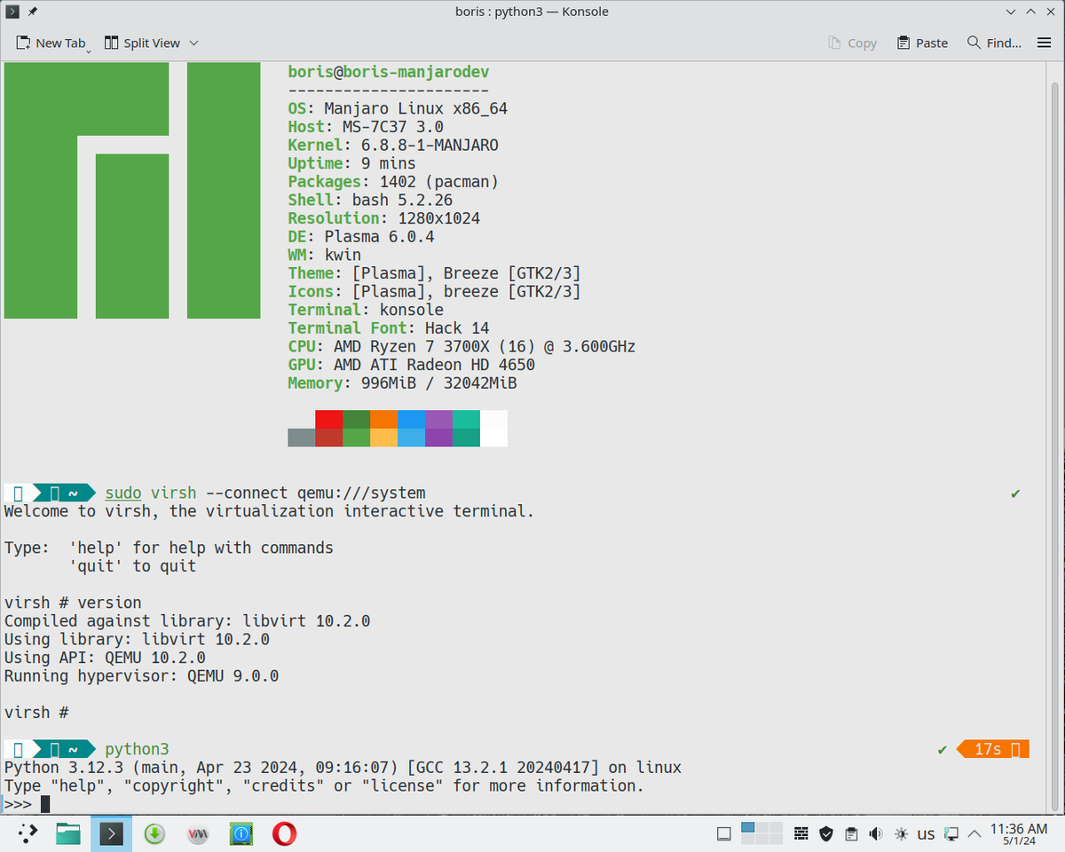Viewport: 1065px width, 852px height.
Task: Launch the Virtual Machine Manager taskbar icon
Action: (198, 833)
